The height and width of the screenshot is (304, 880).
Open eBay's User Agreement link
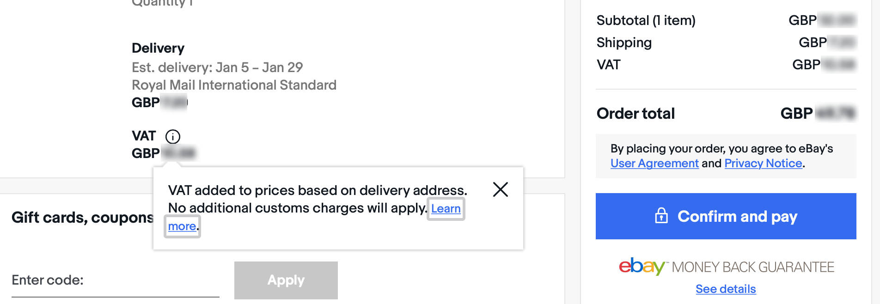654,164
